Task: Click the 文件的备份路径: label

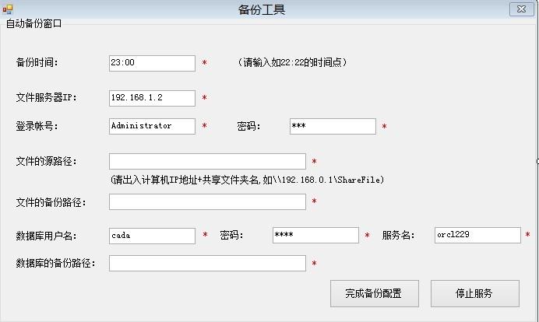Action: (51, 202)
